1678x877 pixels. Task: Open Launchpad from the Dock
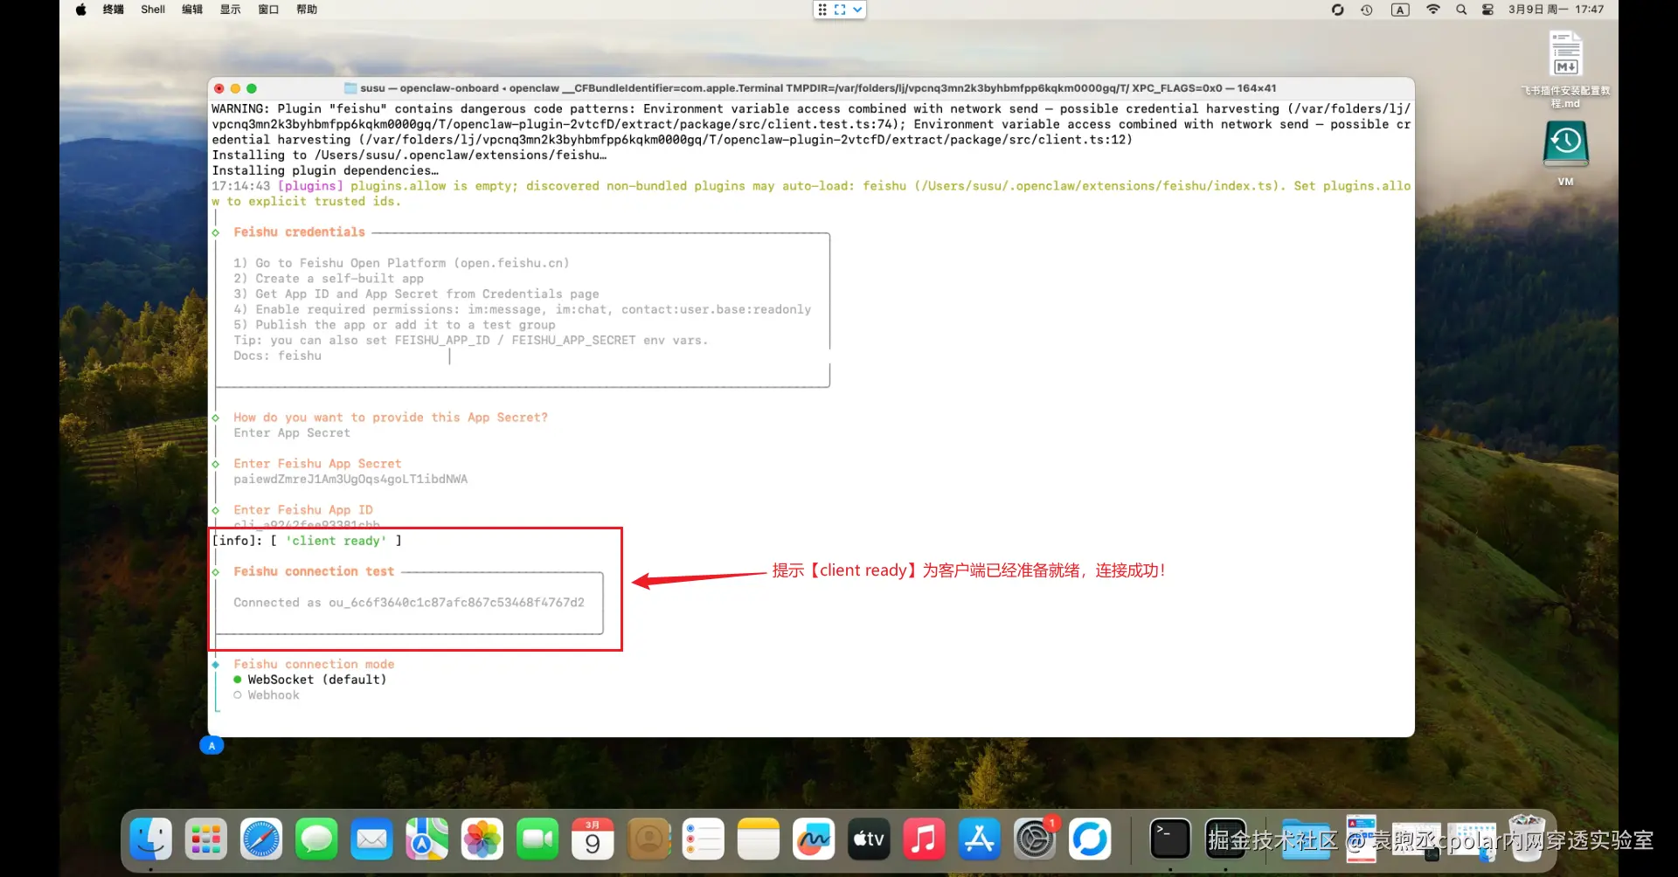(206, 839)
